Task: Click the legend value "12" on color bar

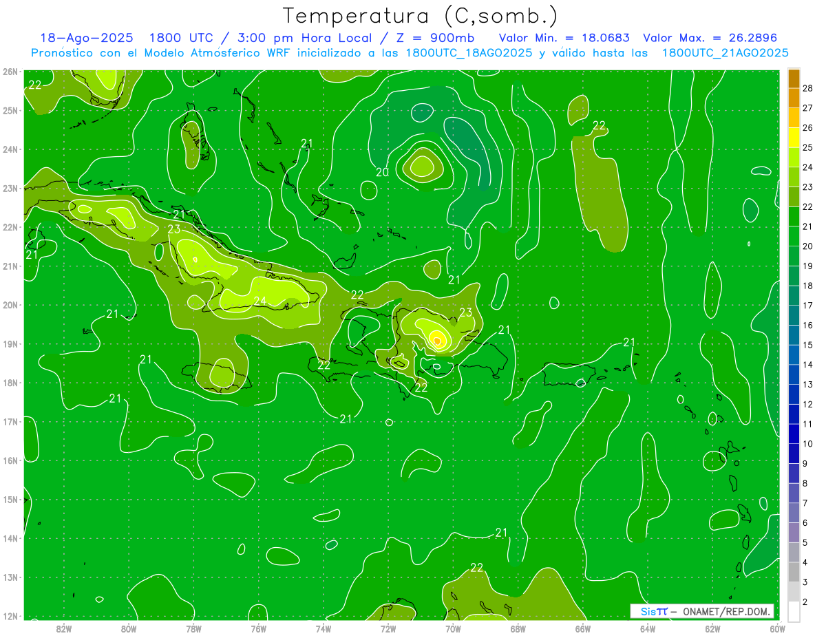Action: point(808,404)
